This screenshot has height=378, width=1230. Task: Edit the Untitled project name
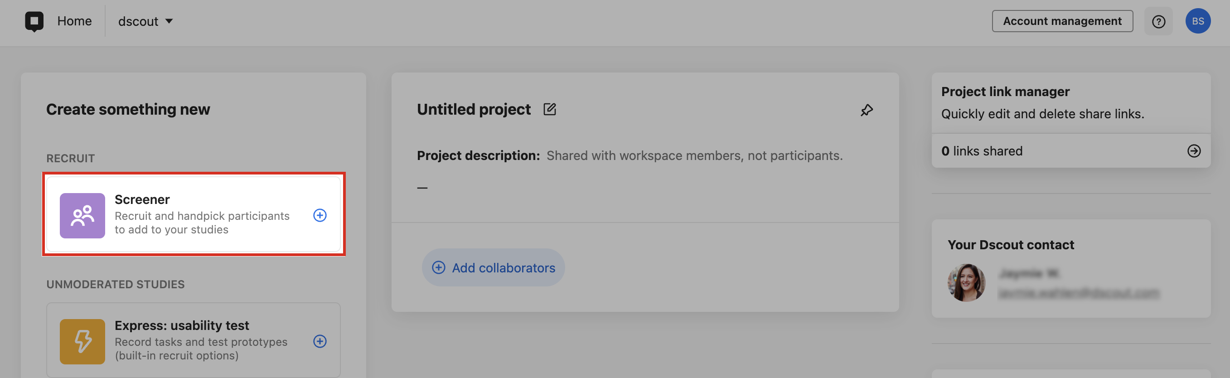click(x=549, y=109)
